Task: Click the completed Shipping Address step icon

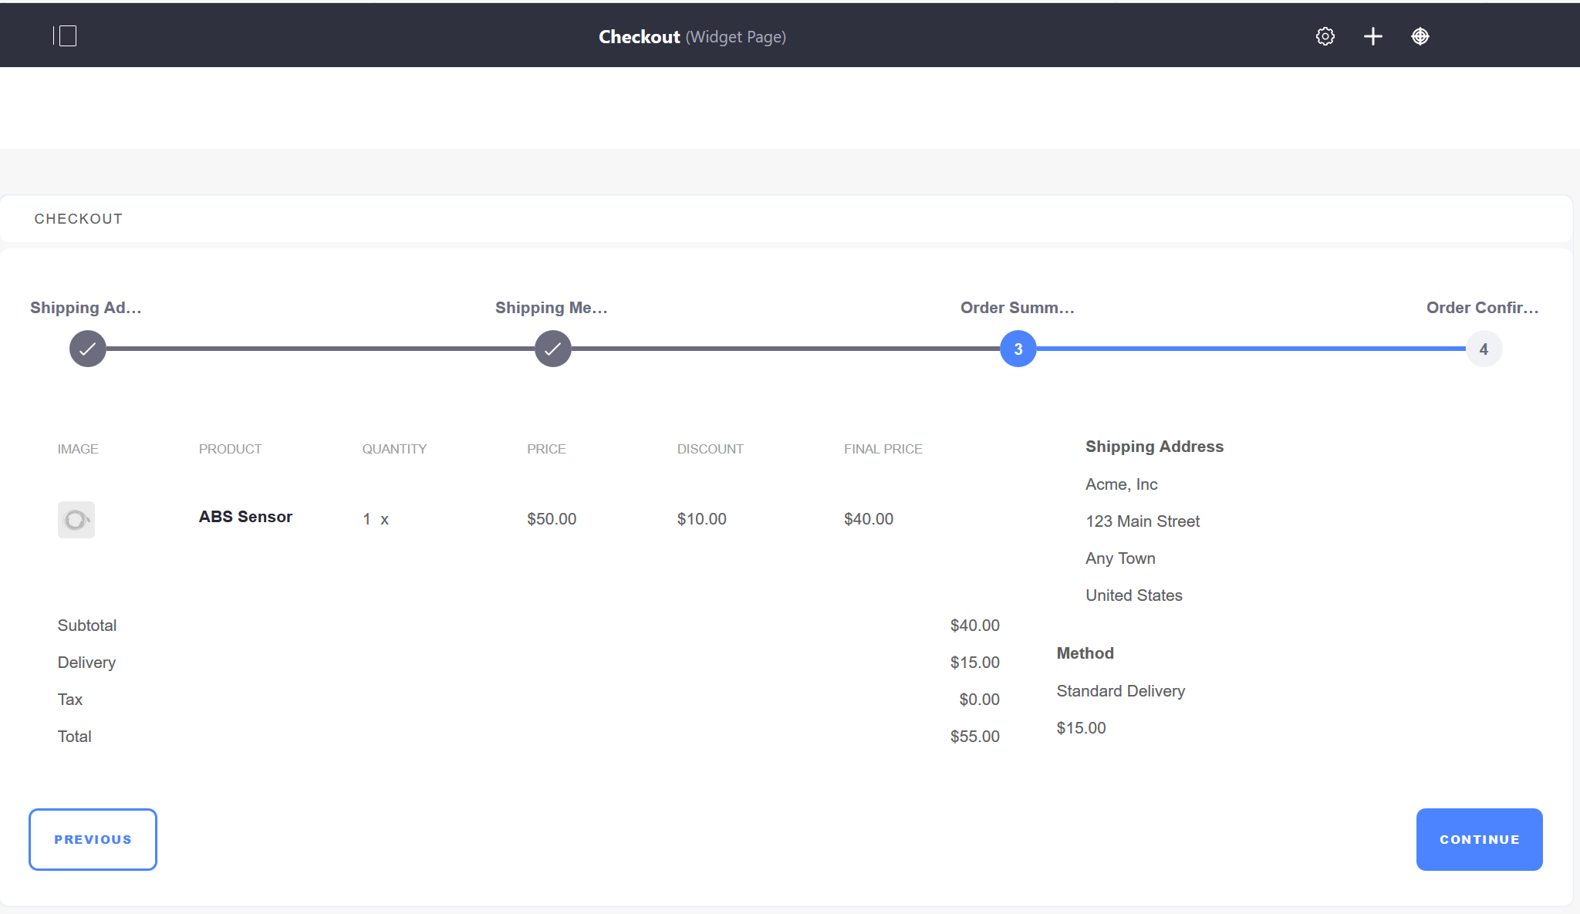Action: [87, 348]
